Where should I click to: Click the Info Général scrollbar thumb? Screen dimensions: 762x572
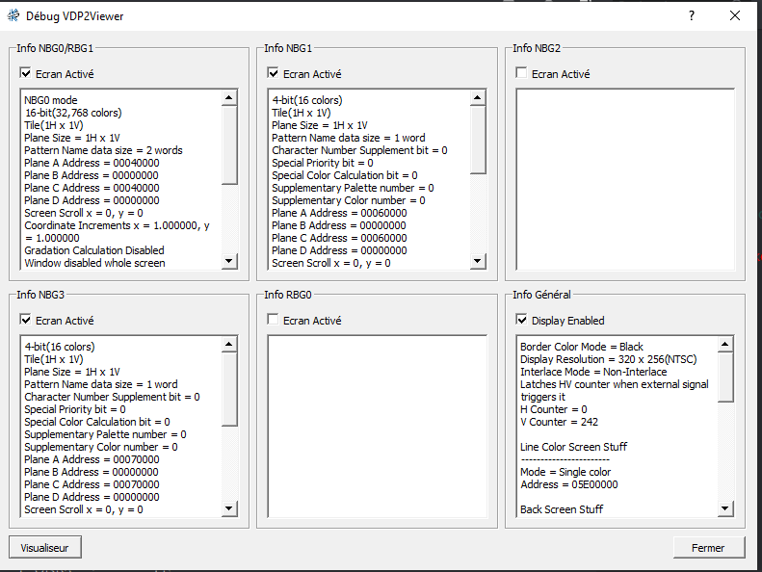[725, 377]
